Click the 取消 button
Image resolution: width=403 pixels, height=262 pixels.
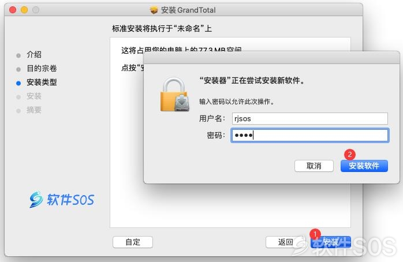point(314,166)
